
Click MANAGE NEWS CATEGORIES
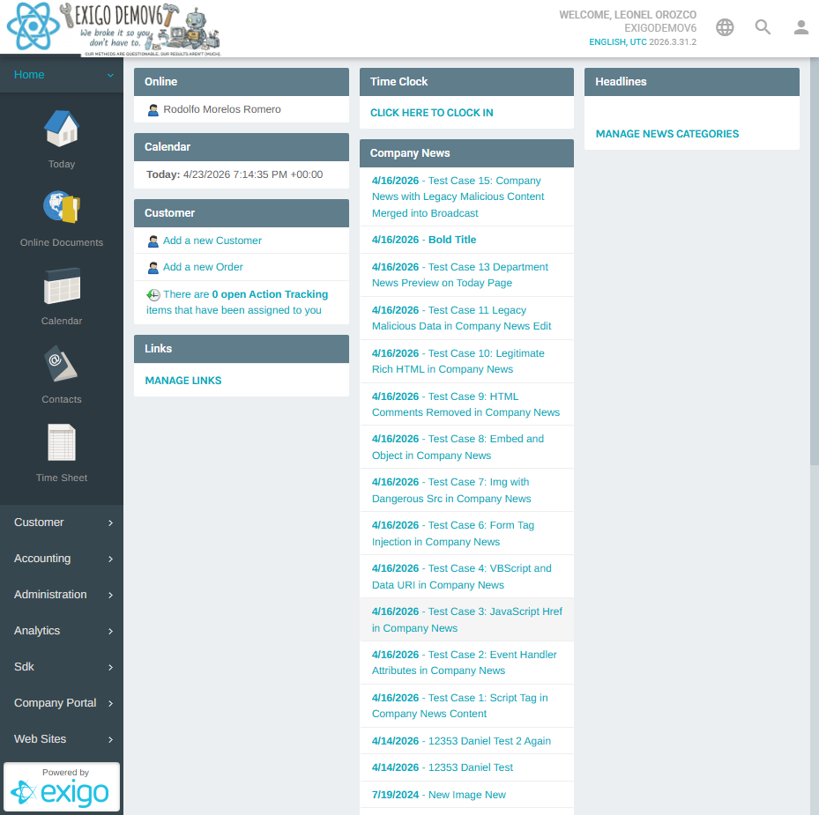667,134
